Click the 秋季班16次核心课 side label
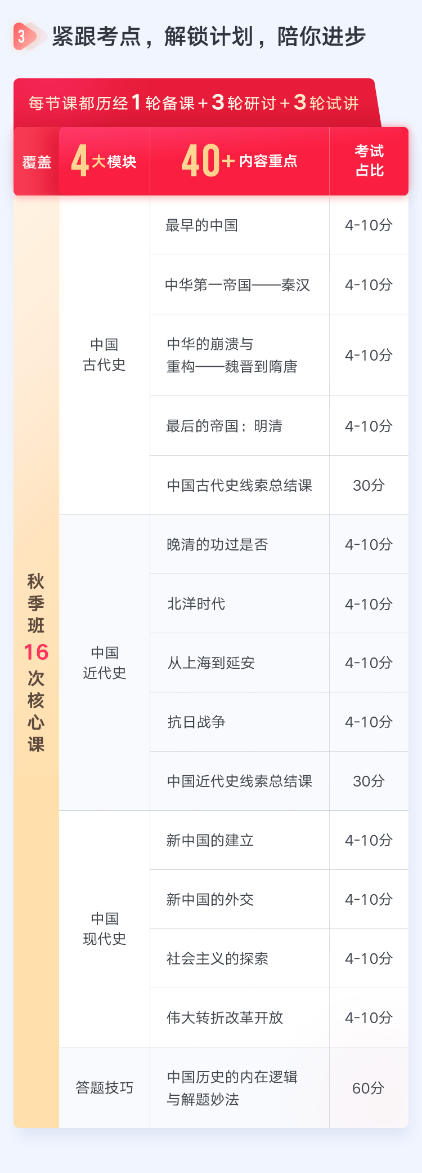 pos(36,663)
